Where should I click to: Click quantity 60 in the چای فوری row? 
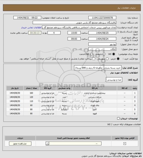(31, 105)
